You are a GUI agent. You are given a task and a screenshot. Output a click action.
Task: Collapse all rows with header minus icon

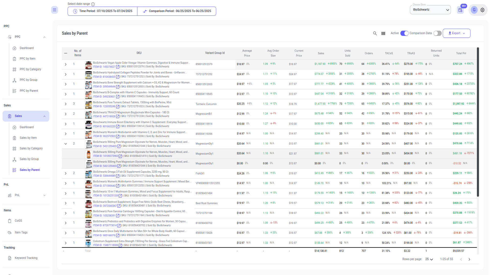pos(66,53)
